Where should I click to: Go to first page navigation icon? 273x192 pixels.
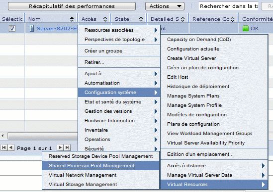(4, 147)
